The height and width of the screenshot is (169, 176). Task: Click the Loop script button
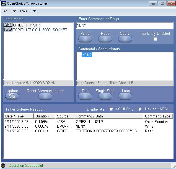125,96
